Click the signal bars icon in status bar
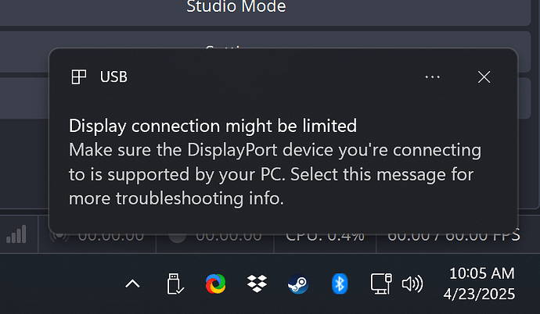540x314 pixels. (16, 234)
